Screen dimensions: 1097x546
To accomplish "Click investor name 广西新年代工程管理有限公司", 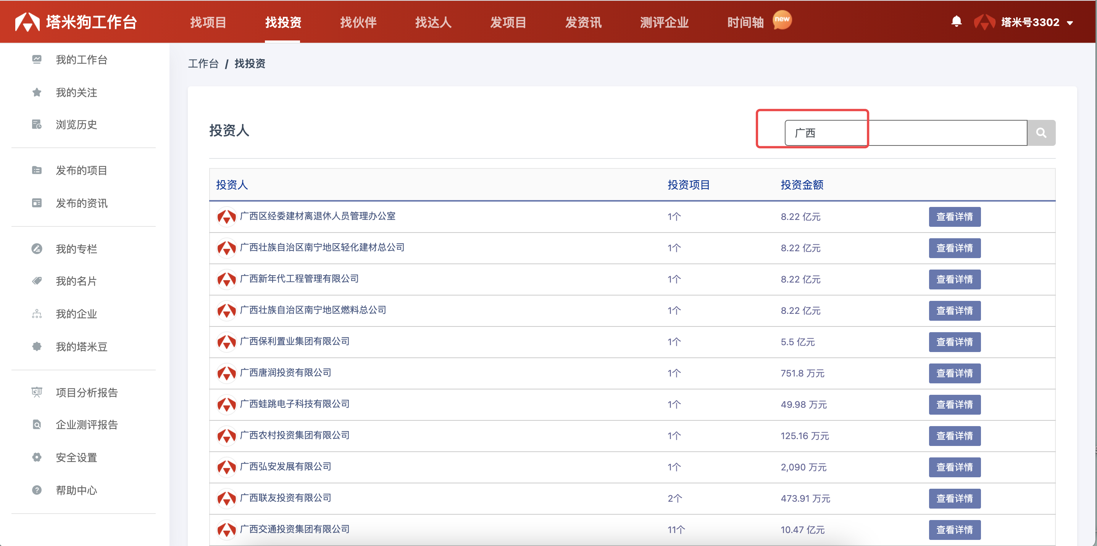I will pyautogui.click(x=299, y=279).
